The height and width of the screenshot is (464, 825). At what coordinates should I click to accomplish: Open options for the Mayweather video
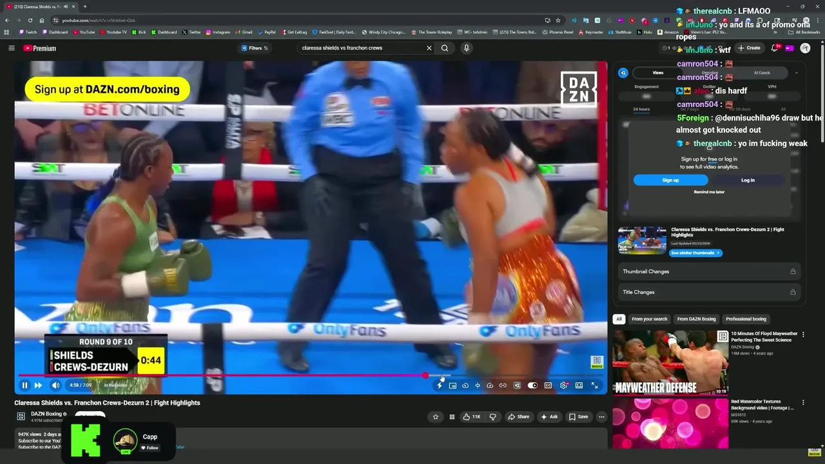[803, 334]
